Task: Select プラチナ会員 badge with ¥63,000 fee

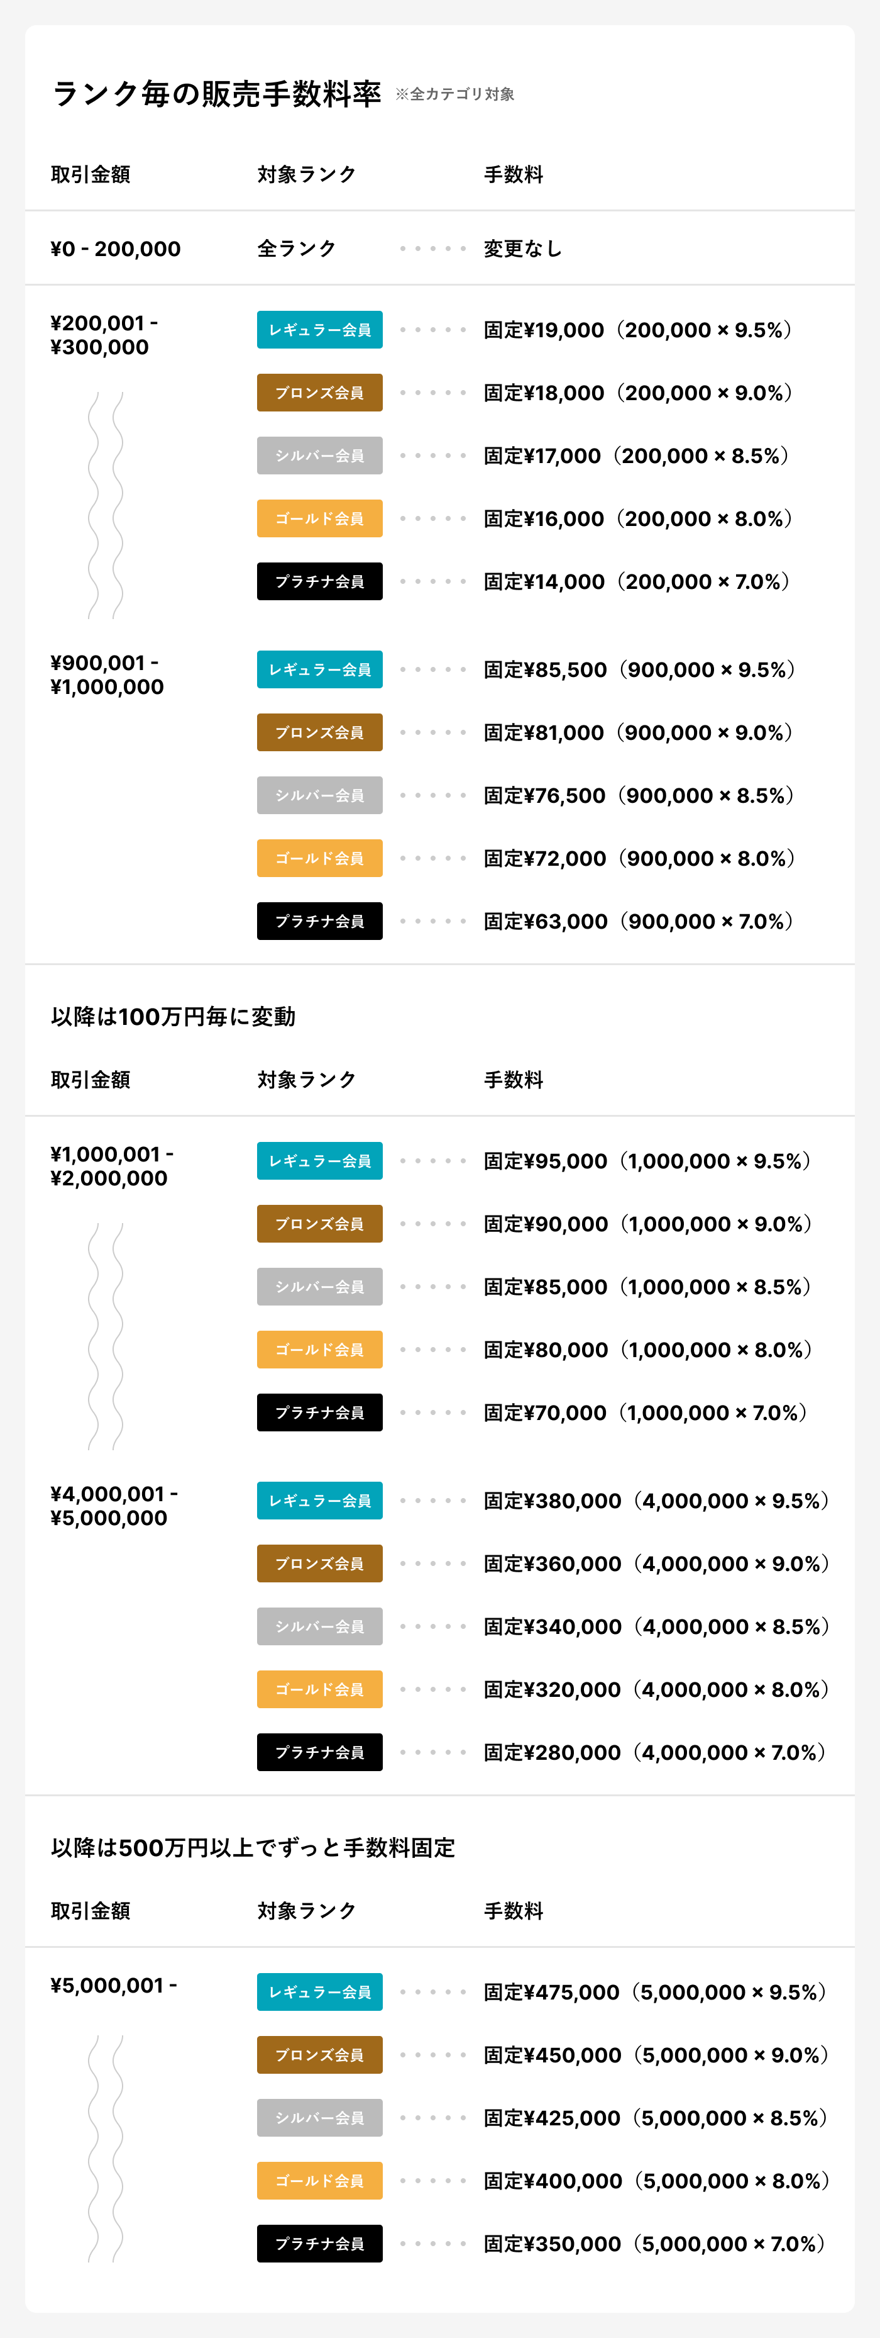Action: pyautogui.click(x=319, y=921)
